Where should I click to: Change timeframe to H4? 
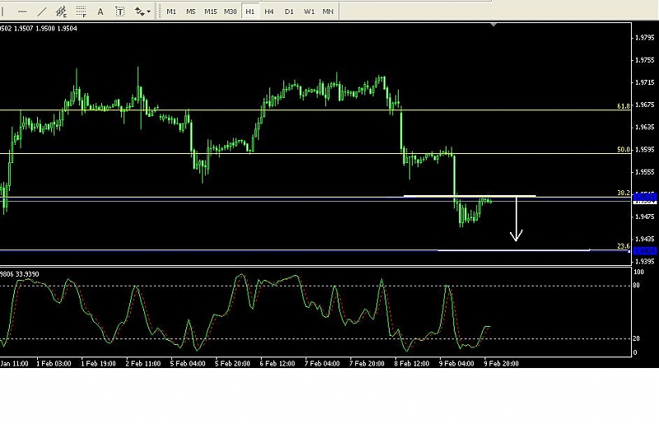[269, 12]
